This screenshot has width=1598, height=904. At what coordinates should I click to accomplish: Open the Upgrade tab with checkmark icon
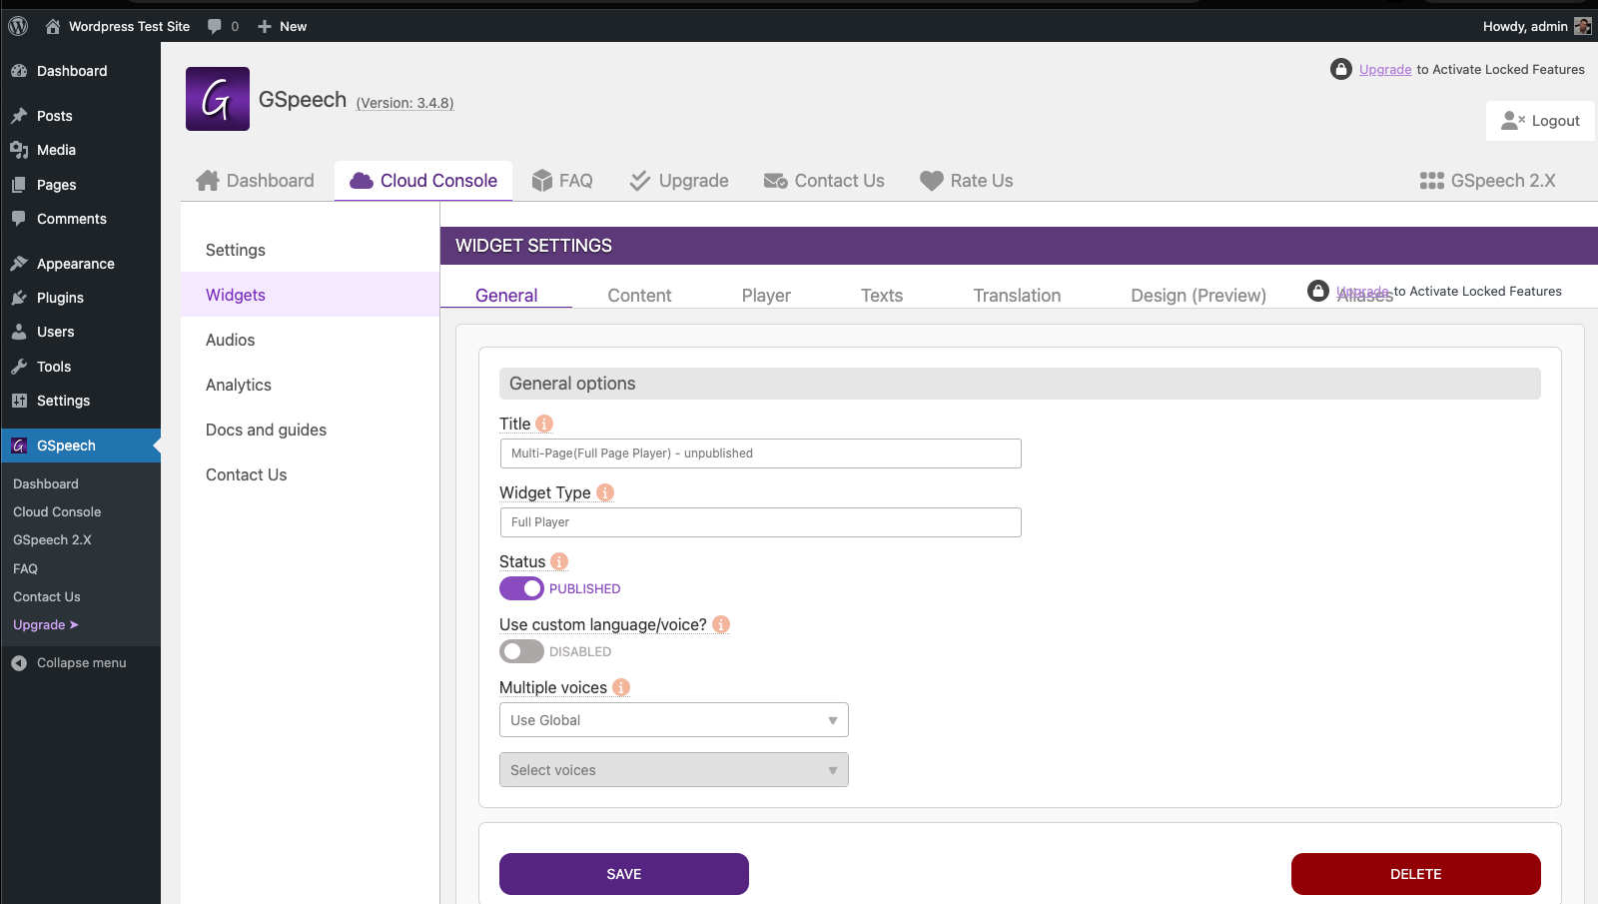tap(679, 181)
